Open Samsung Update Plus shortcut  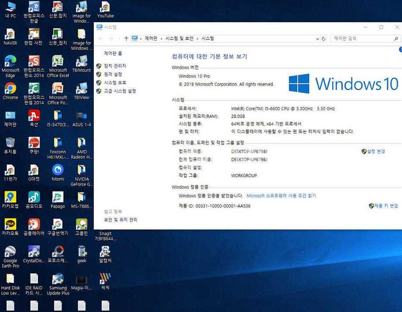(x=58, y=284)
